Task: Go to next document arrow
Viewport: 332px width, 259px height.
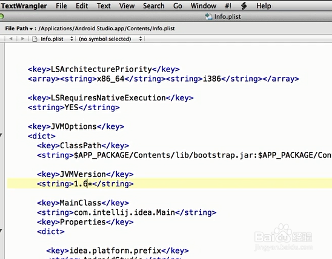Action: point(22,39)
